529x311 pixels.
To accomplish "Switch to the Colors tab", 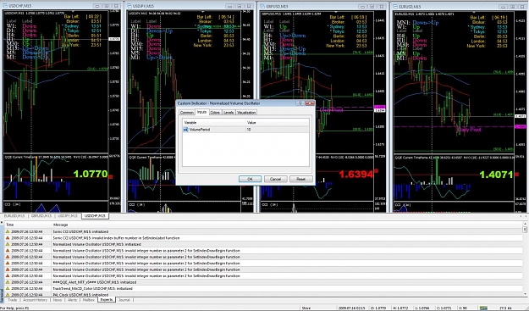I will point(215,113).
